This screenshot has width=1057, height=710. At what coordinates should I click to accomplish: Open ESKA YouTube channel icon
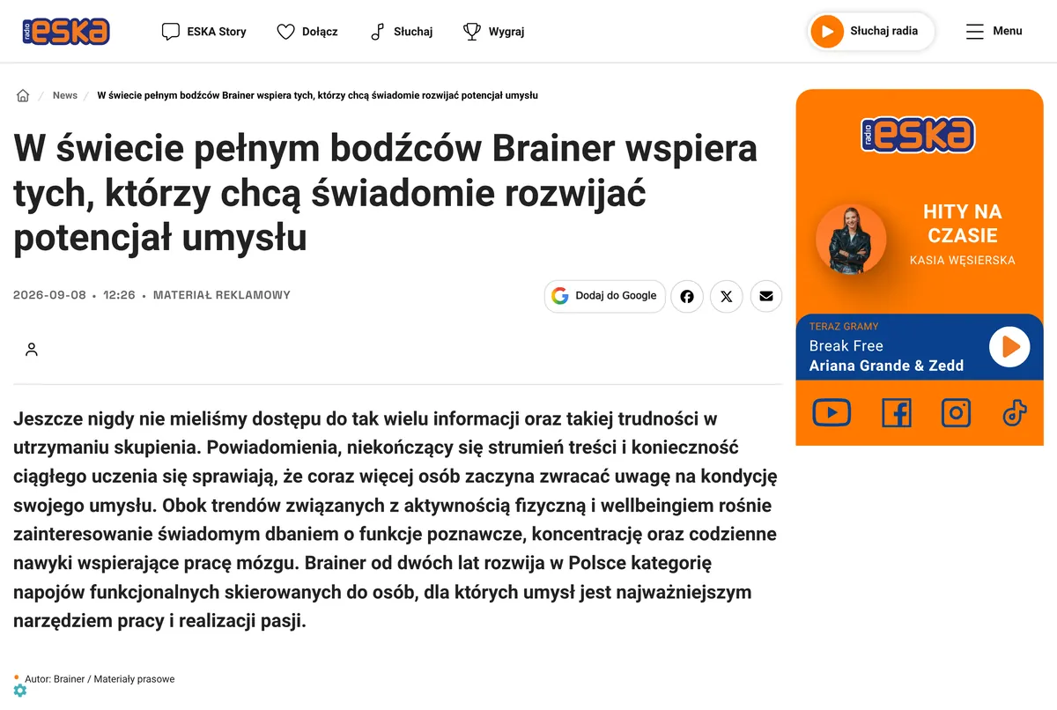coord(832,413)
